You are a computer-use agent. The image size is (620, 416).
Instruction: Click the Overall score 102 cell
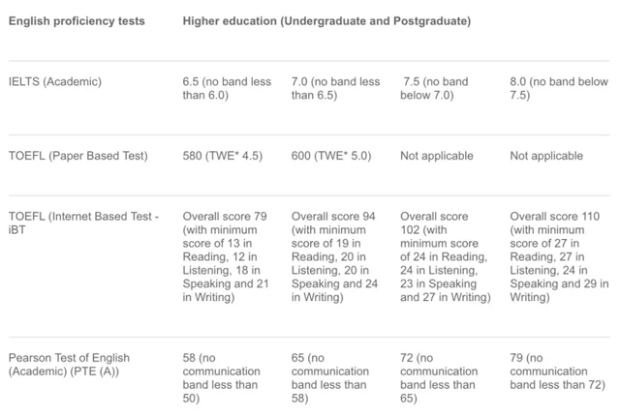coord(446,256)
